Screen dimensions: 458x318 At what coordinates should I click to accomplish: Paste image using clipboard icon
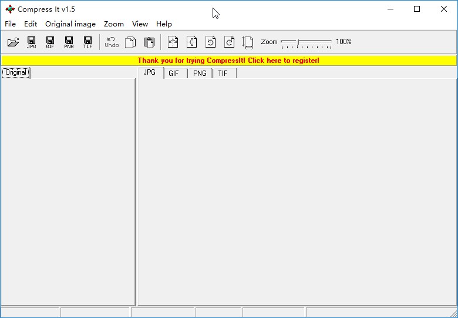[x=149, y=42]
